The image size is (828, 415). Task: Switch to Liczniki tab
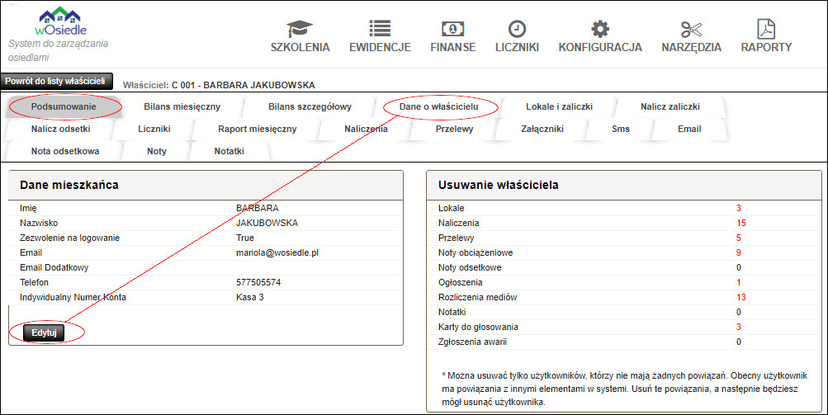tap(154, 129)
